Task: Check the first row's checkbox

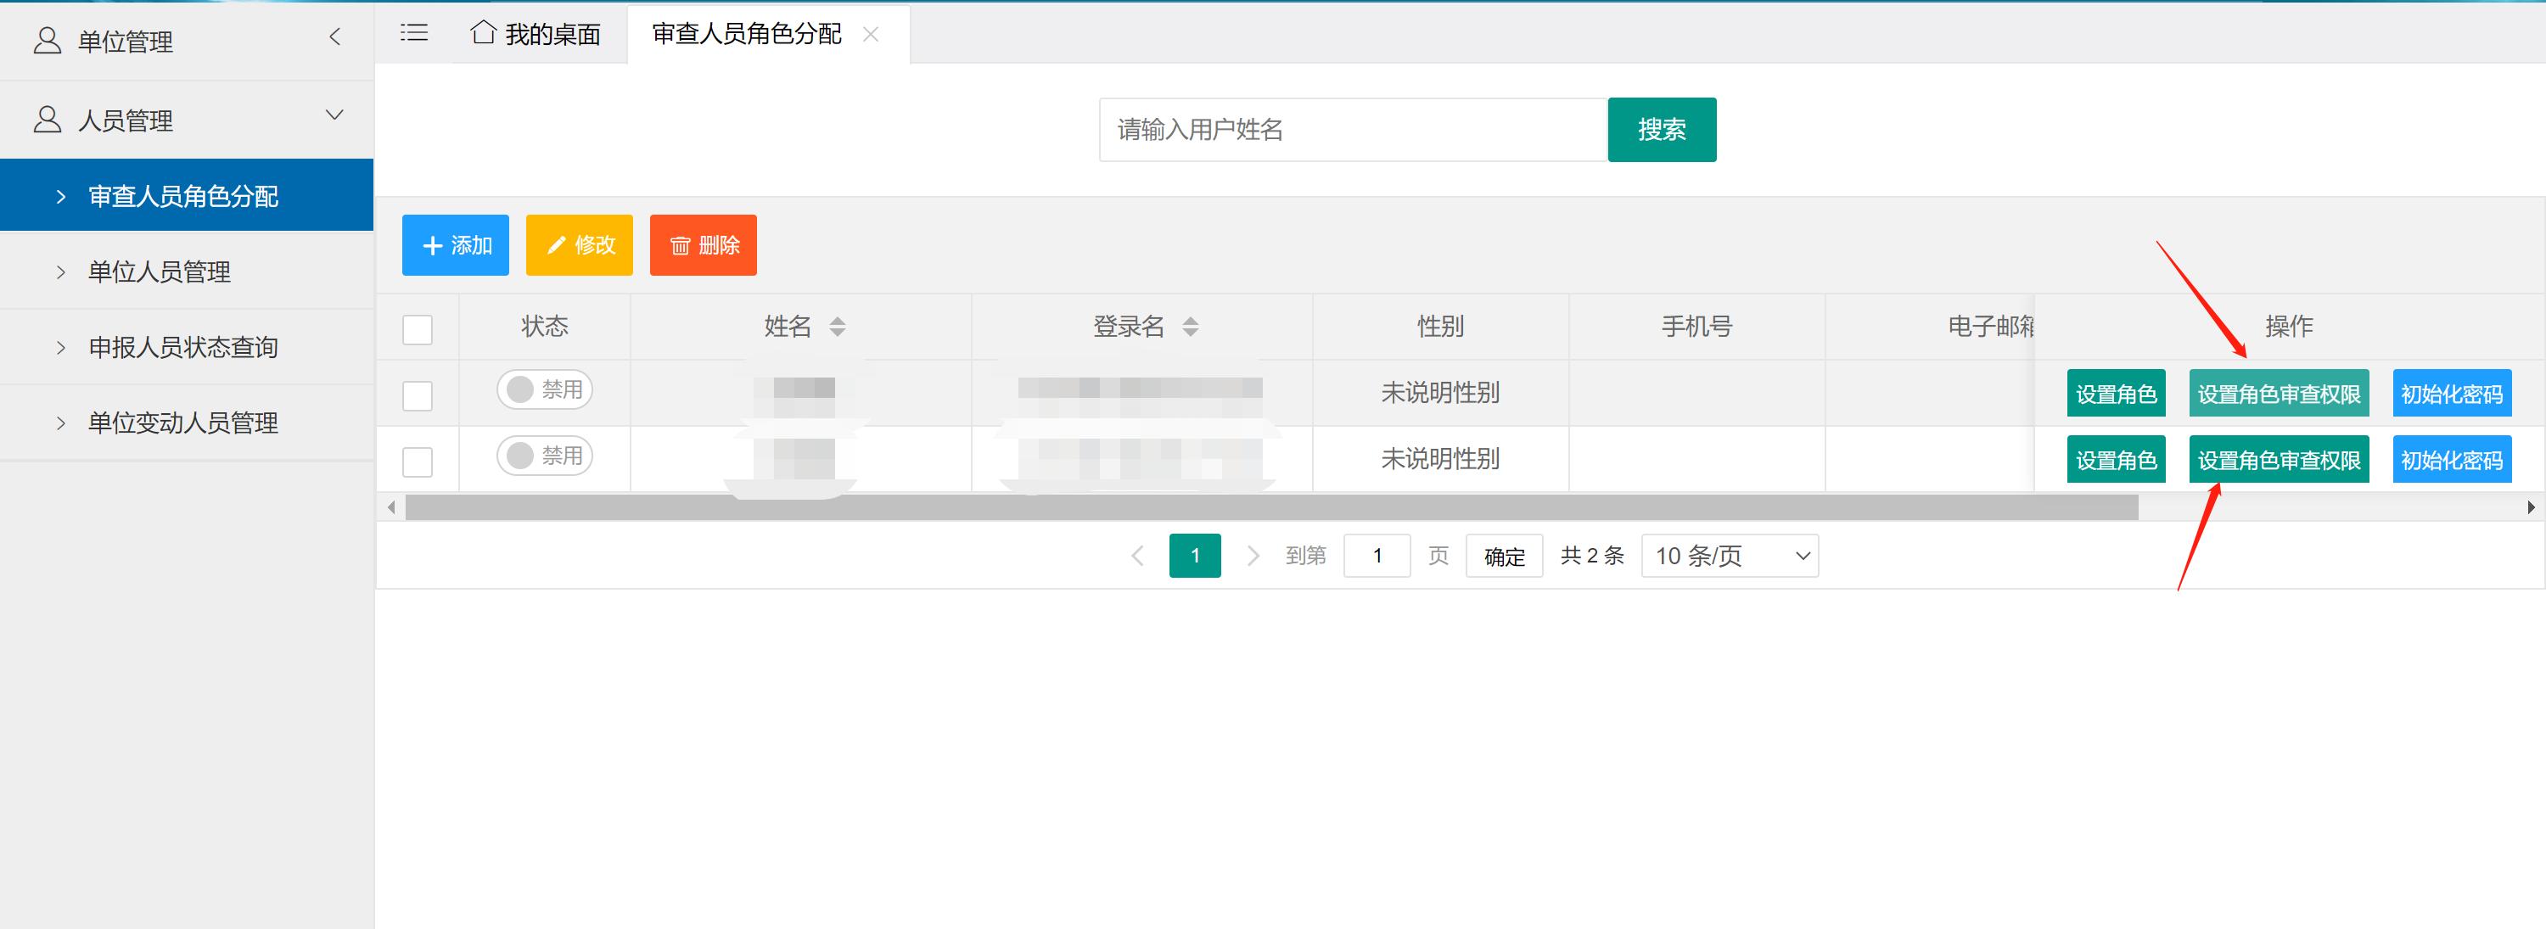Action: [417, 395]
